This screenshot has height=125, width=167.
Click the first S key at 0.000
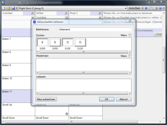[42, 42]
